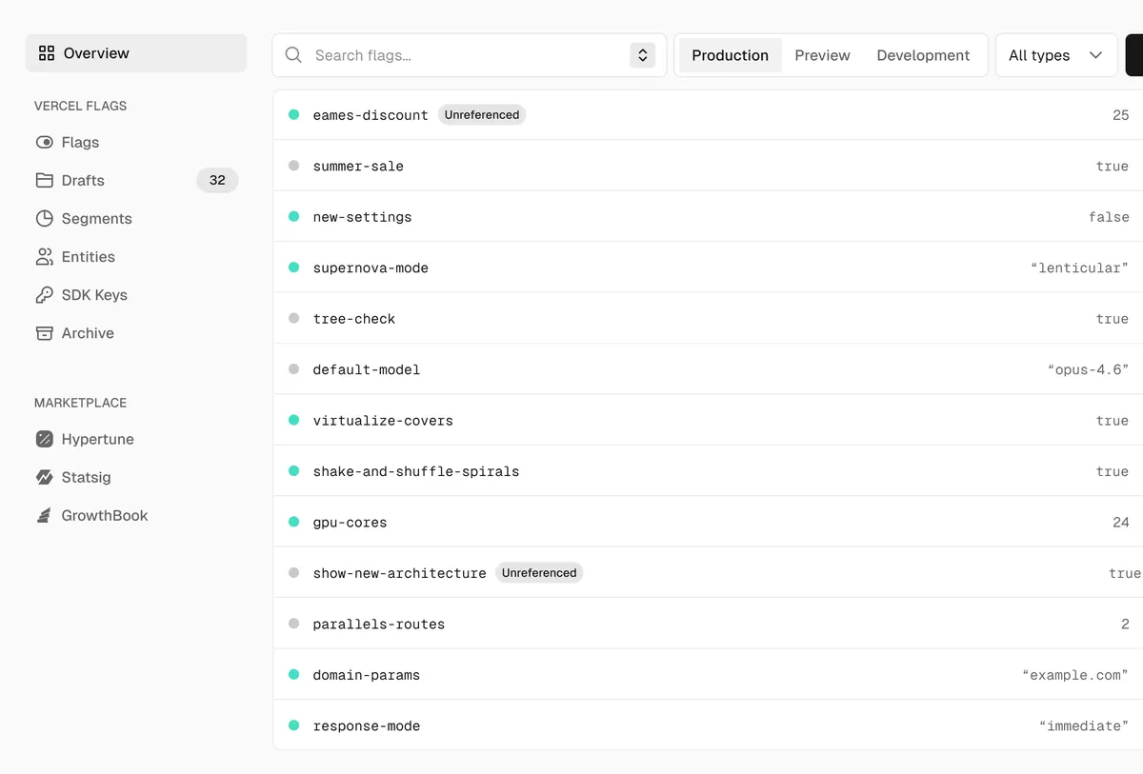Open the gpu-cores flag name
Image resolution: width=1143 pixels, height=774 pixels.
click(x=350, y=523)
